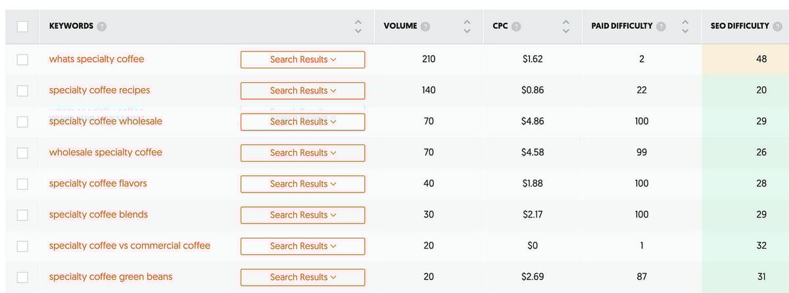Sort table by Keywords column arrows

click(x=358, y=27)
